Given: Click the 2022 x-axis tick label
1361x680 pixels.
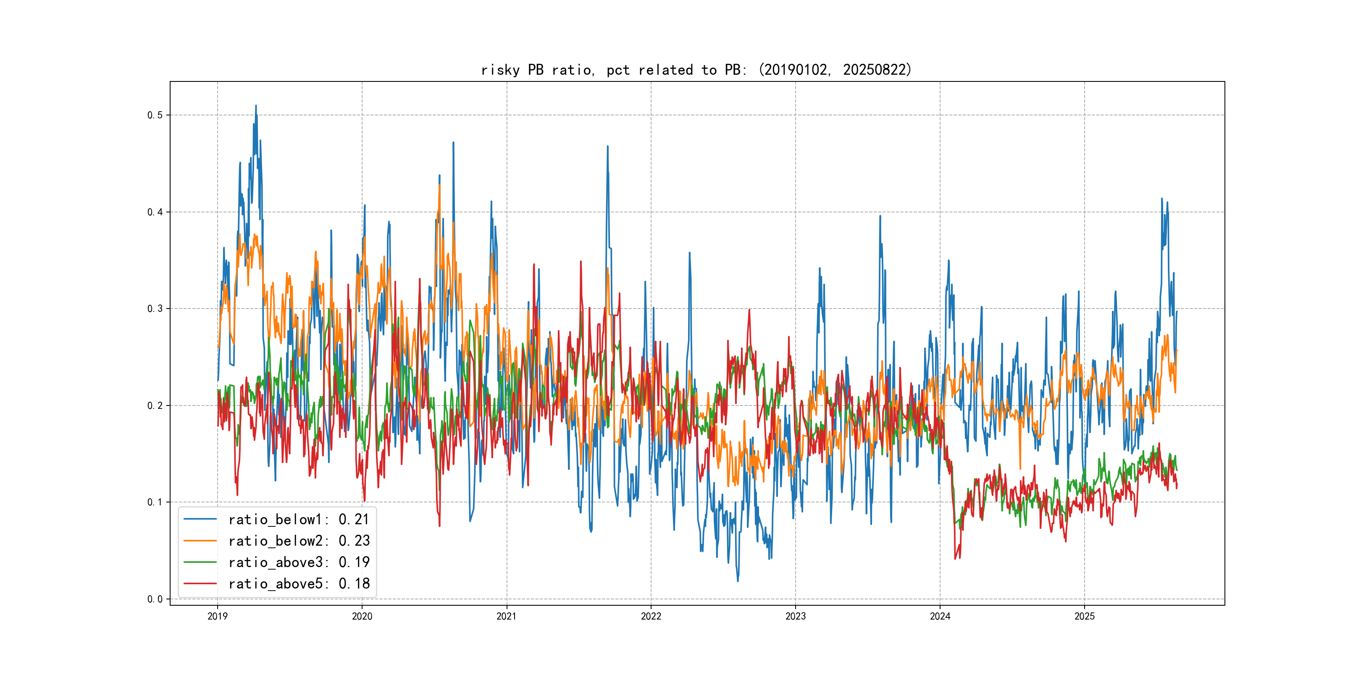Looking at the screenshot, I should (651, 616).
